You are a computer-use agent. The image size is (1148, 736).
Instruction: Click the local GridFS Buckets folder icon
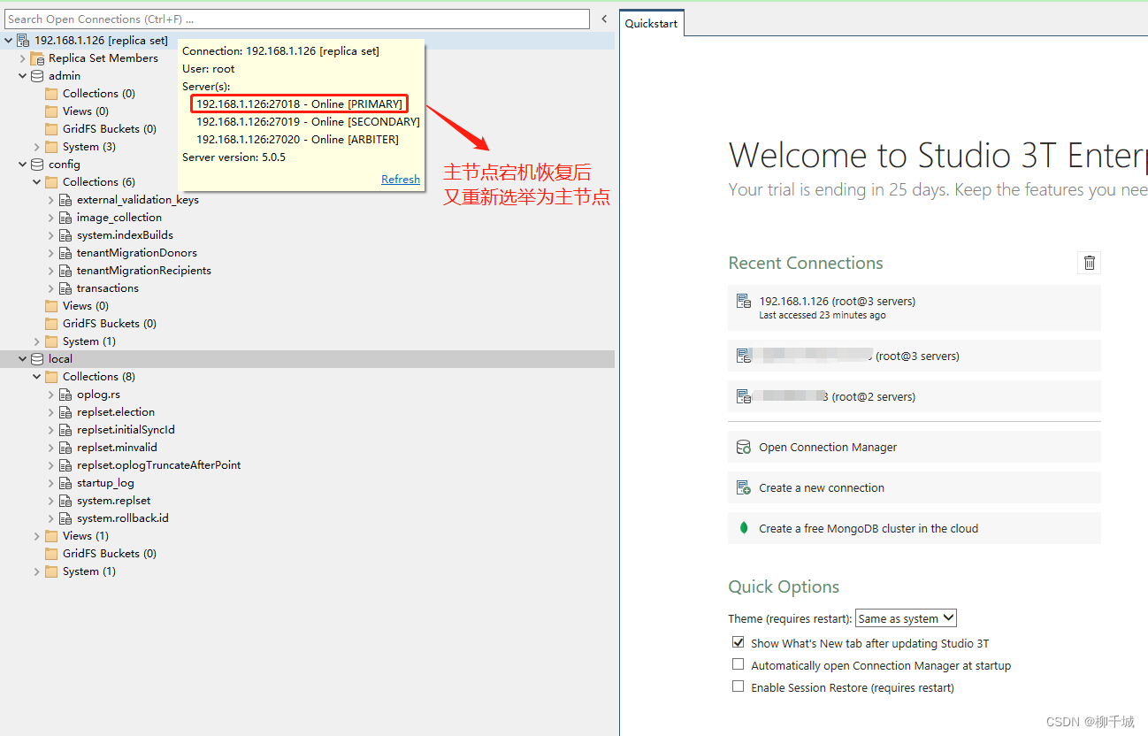click(51, 554)
